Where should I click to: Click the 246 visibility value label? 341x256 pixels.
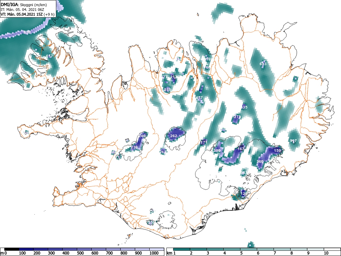142,136
